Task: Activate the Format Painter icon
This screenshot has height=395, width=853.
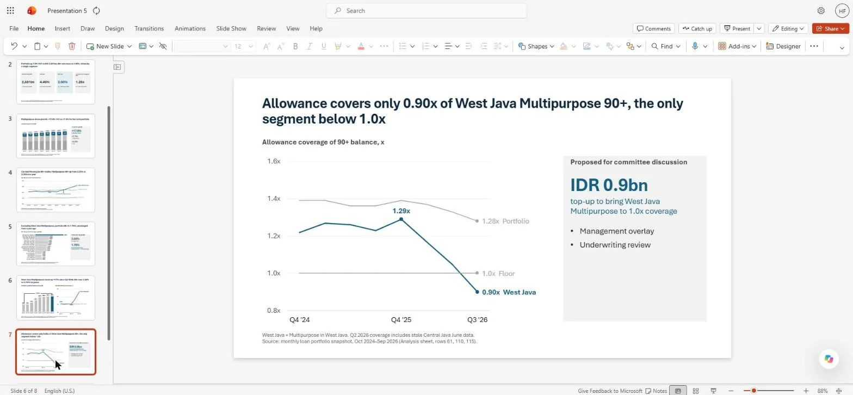Action: pyautogui.click(x=58, y=46)
